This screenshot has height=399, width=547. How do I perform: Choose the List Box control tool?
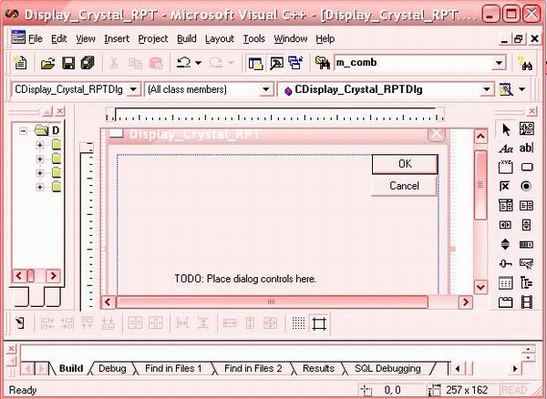[526, 205]
